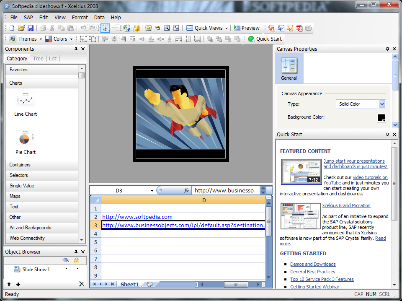Pin the Canvas Properties panel
This screenshot has height=301, width=402.
click(387, 49)
